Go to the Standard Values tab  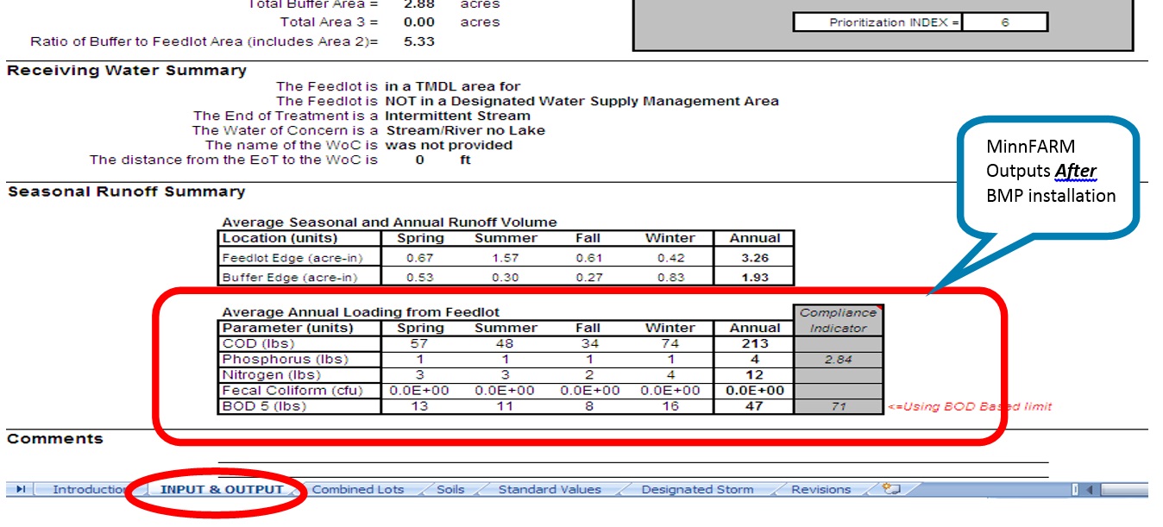[x=550, y=490]
